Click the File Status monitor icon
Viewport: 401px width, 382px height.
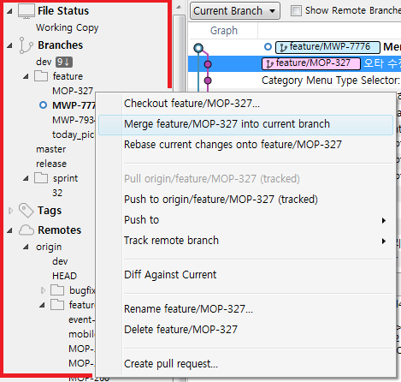(x=27, y=11)
